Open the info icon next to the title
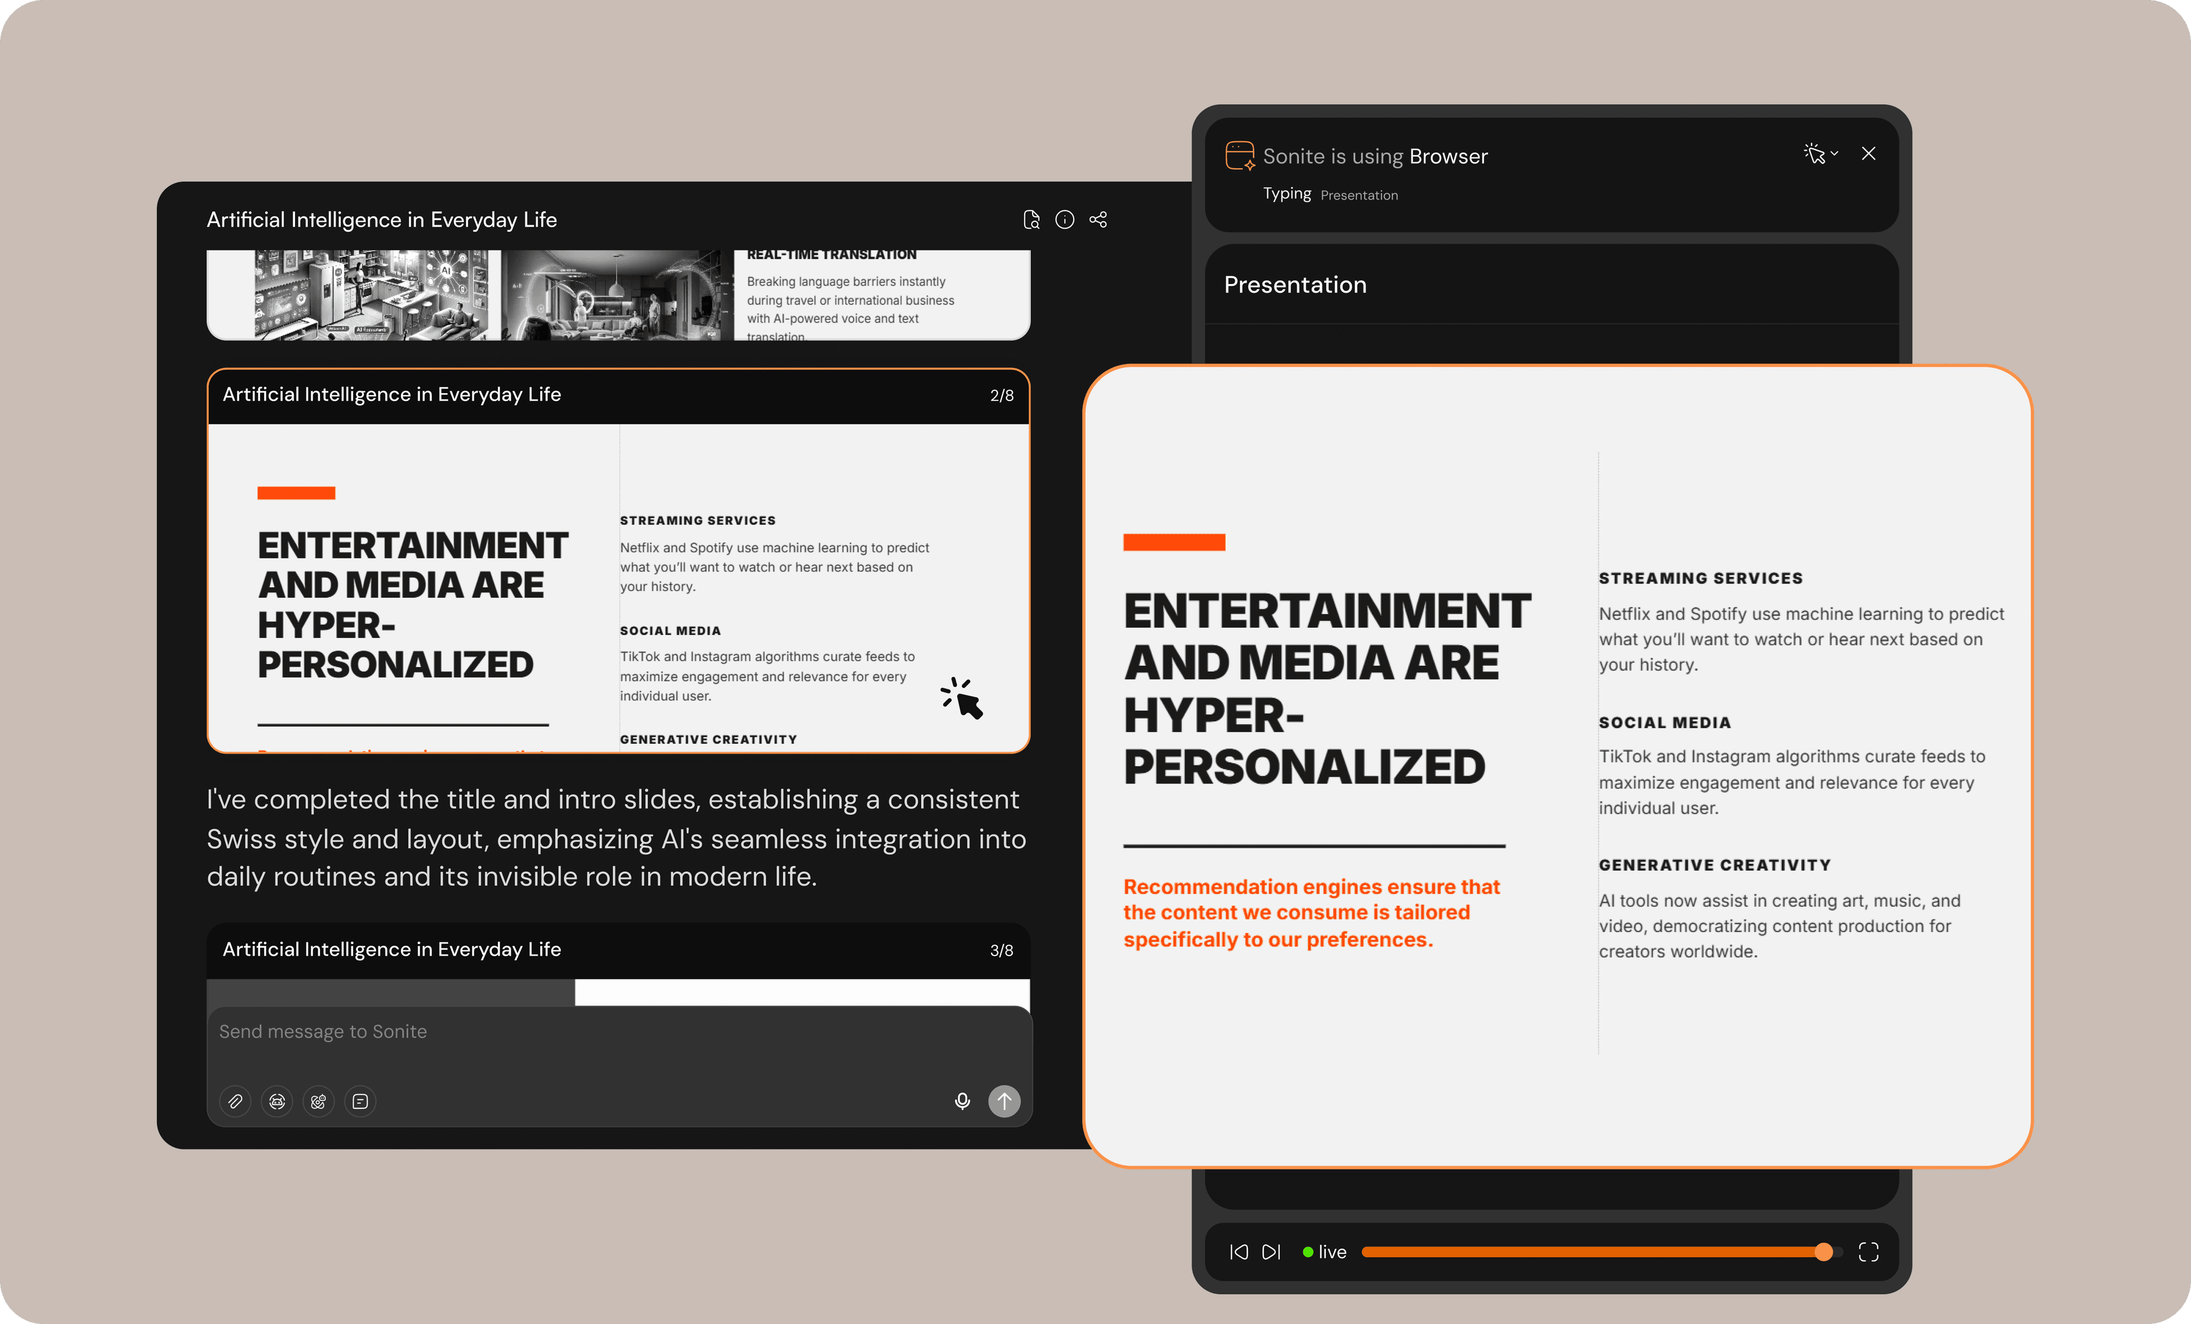 coord(1064,218)
